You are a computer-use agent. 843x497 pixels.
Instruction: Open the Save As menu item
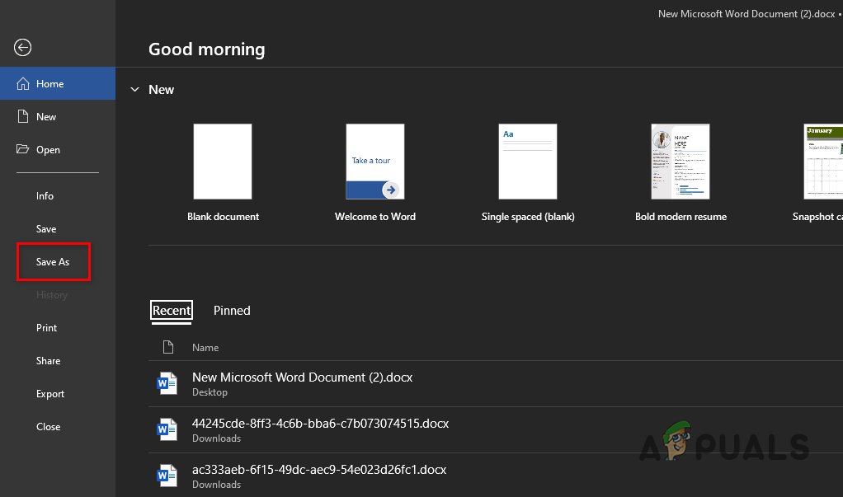click(x=53, y=262)
